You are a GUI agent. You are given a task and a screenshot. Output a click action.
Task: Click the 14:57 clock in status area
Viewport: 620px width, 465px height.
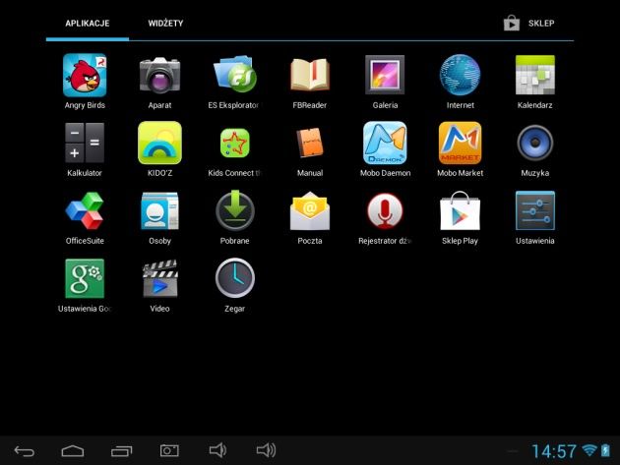(553, 451)
